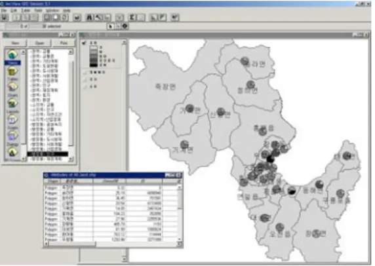Click the Sort Descending icon
The height and width of the screenshot is (266, 375).
(163, 17)
